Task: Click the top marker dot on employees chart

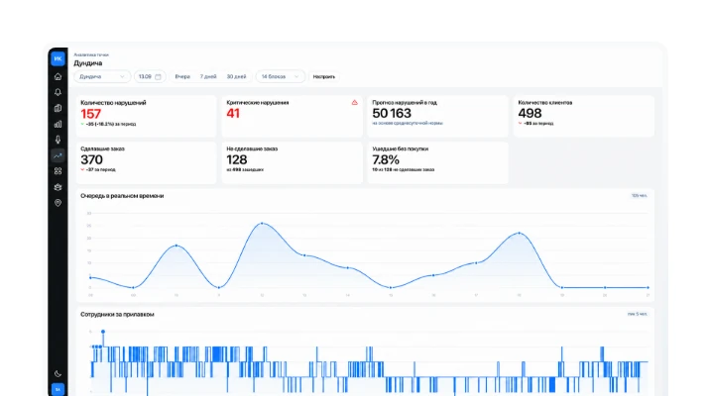Action: (x=103, y=332)
